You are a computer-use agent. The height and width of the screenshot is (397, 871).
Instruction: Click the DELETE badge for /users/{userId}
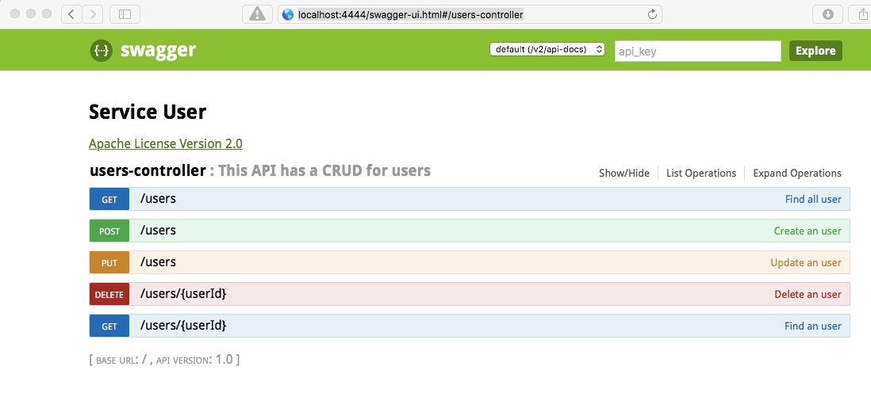(109, 294)
